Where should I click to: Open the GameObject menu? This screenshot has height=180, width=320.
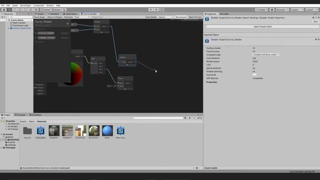25,5
